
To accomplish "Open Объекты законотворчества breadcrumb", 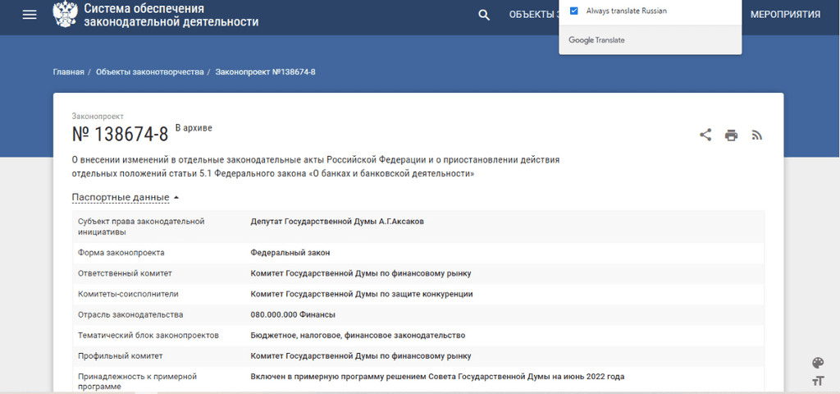I will pos(150,72).
